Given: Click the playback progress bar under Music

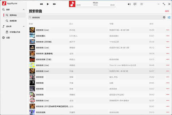Looking at the screenshot, I should tap(95, 7).
